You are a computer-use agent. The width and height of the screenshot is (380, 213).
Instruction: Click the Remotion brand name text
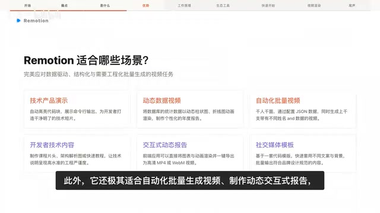36,21
